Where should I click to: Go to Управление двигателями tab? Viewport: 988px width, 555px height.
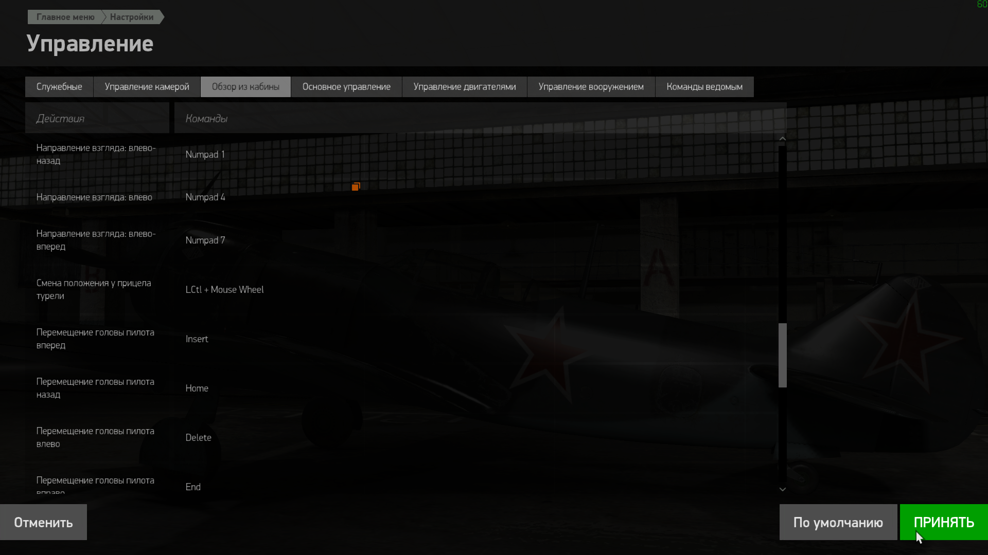point(465,87)
